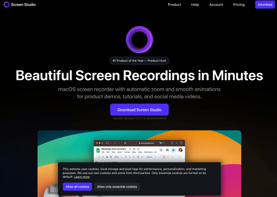277x197 pixels.
Task: Click the #1 Product of the Year badge
Action: (139, 61)
